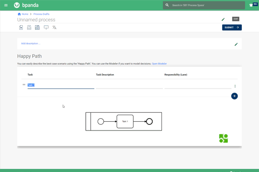Viewport: 259px width, 172px height.
Task: Click the save disk toolbar icon
Action: tap(37, 28)
